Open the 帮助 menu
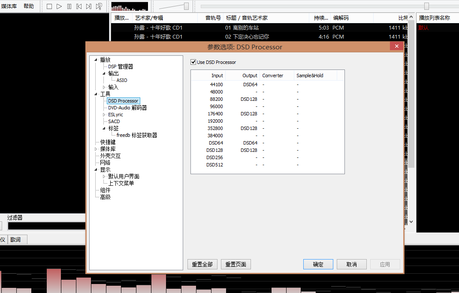The height and width of the screenshot is (293, 459). point(29,6)
